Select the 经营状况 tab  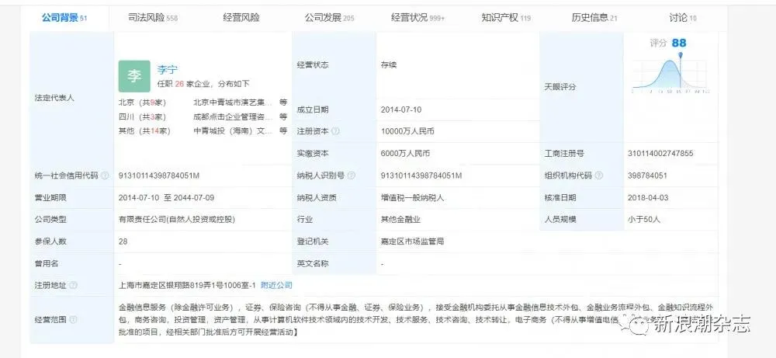[x=418, y=18]
